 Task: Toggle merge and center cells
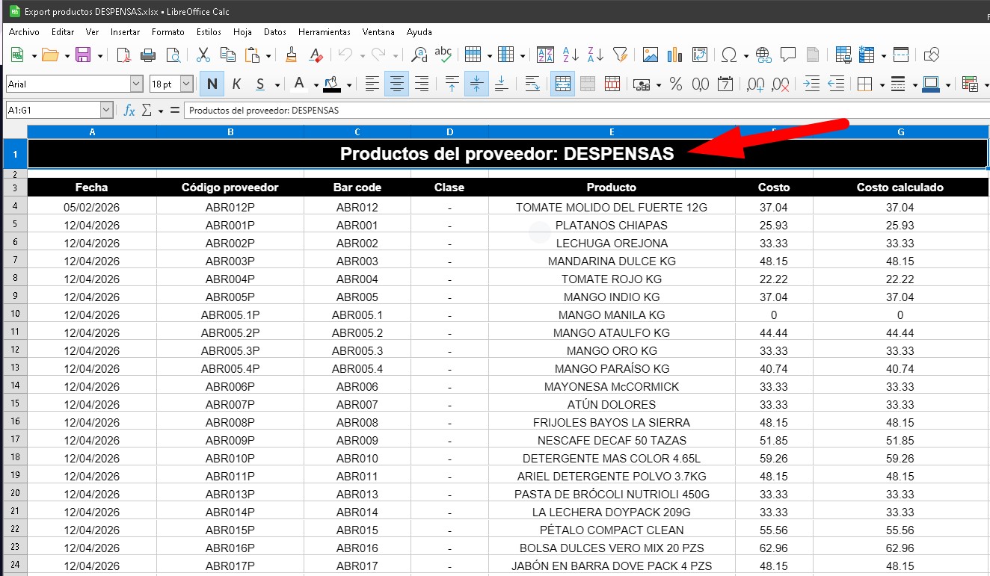click(563, 84)
